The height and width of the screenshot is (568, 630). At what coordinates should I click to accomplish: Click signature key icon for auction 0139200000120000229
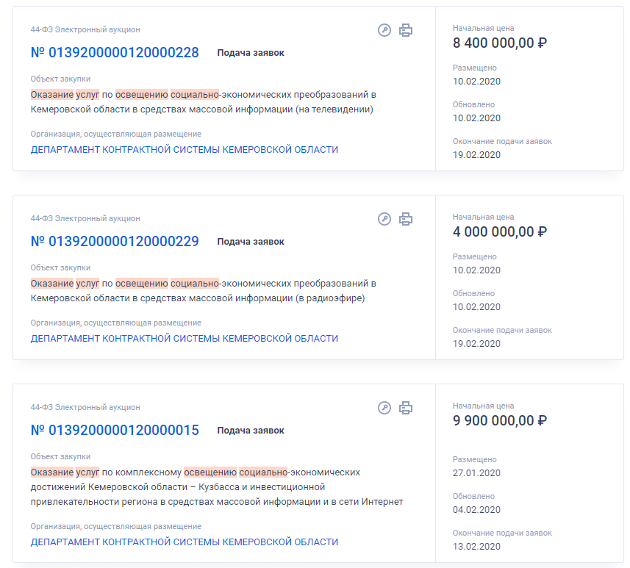tap(384, 219)
